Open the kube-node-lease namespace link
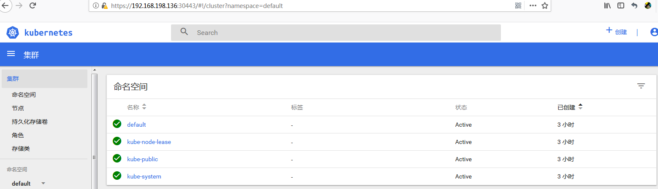This screenshot has width=658, height=189. pyautogui.click(x=149, y=142)
